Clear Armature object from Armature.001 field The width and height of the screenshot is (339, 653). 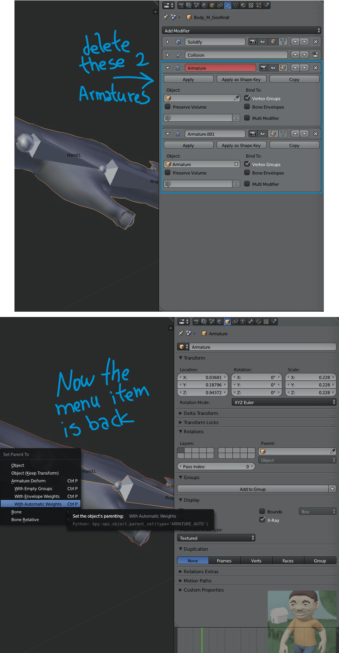236,164
